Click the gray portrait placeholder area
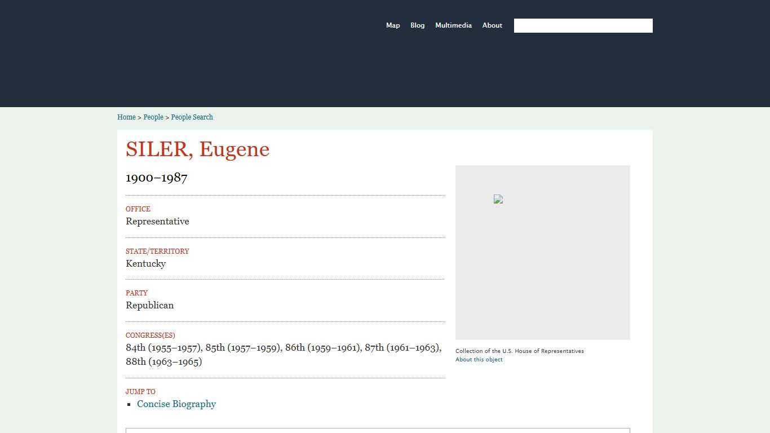Viewport: 770px width, 433px height. [542, 271]
